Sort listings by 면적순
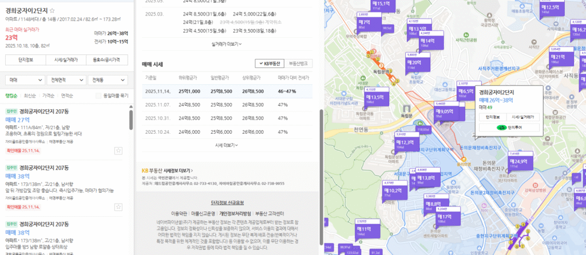The height and width of the screenshot is (255, 586). (67, 96)
